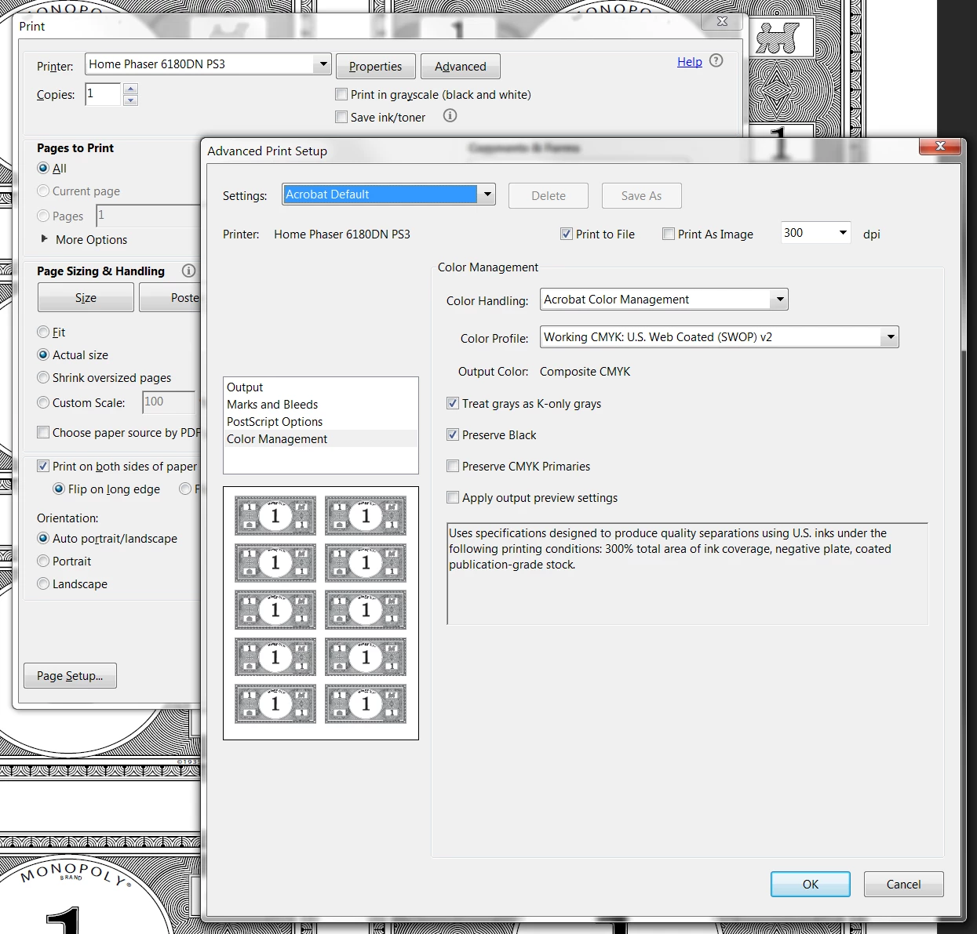977x934 pixels.
Task: Select PostScript Options category
Action: (321, 422)
